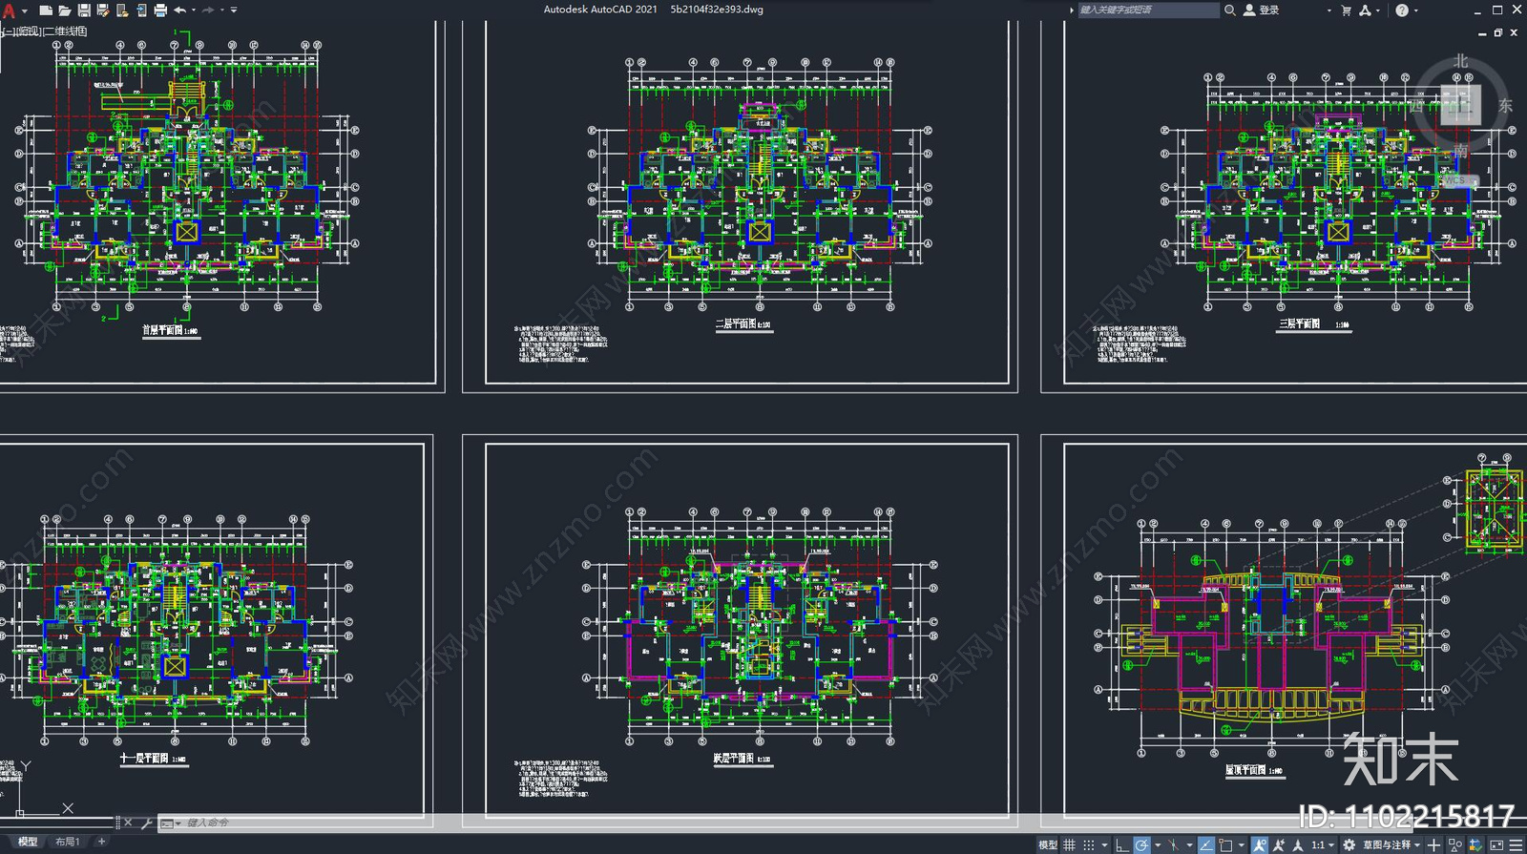The image size is (1527, 854).
Task: Toggle ortho mode in status bar
Action: click(x=1122, y=845)
